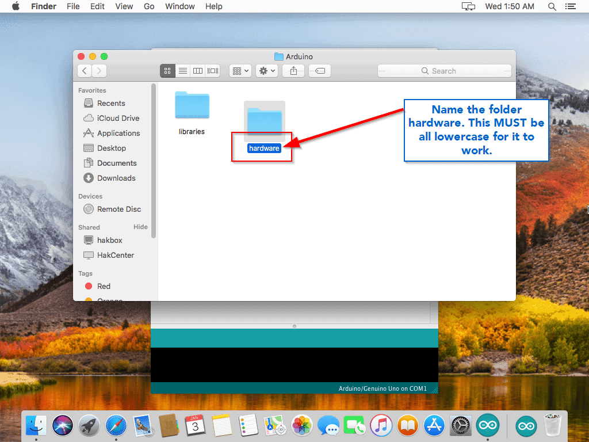
Task: Open the Window menu
Action: point(180,6)
